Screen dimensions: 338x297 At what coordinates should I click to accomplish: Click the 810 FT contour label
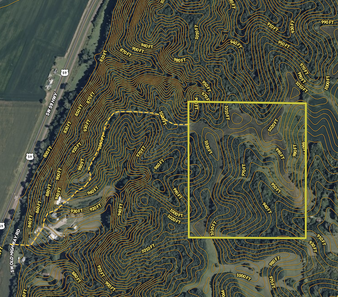(103, 59)
